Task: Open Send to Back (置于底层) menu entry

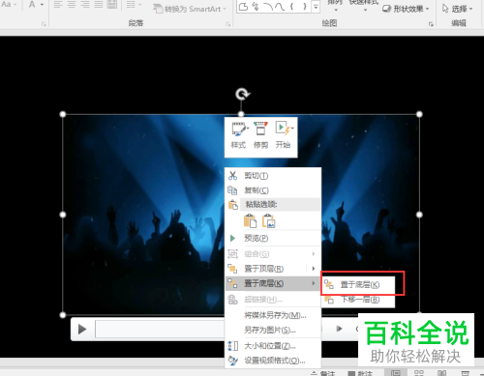Action: [273, 283]
